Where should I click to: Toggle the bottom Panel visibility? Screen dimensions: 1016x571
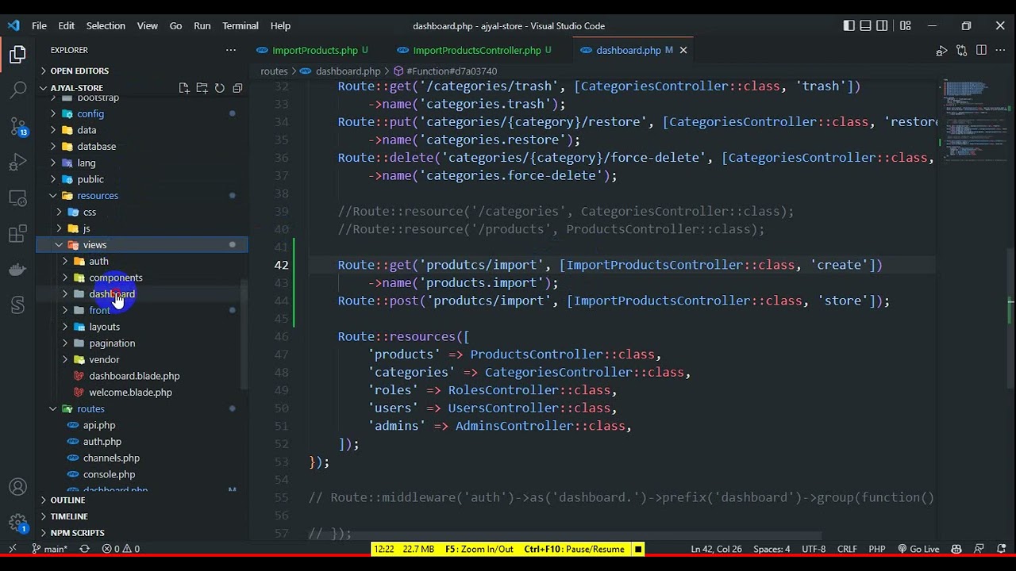click(865, 25)
